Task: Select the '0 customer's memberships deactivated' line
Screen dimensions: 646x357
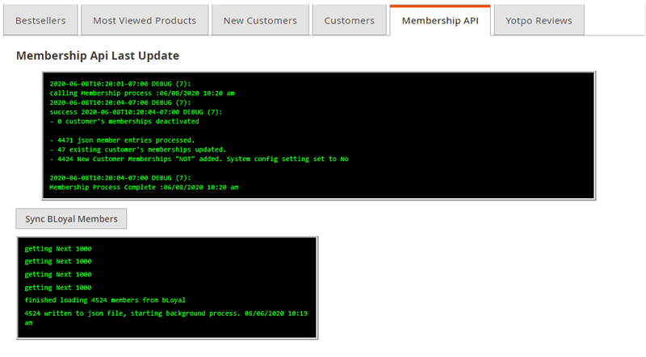Action: (x=124, y=122)
